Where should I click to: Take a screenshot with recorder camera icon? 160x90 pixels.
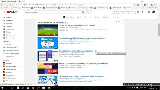(151, 84)
